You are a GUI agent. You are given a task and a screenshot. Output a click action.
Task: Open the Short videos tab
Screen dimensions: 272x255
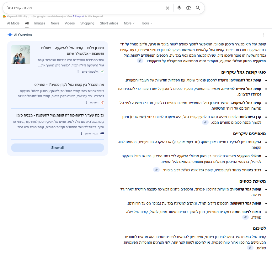[x=109, y=23]
